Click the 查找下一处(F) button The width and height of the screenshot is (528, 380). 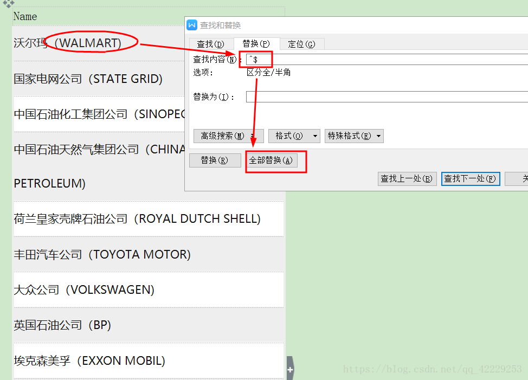471,179
